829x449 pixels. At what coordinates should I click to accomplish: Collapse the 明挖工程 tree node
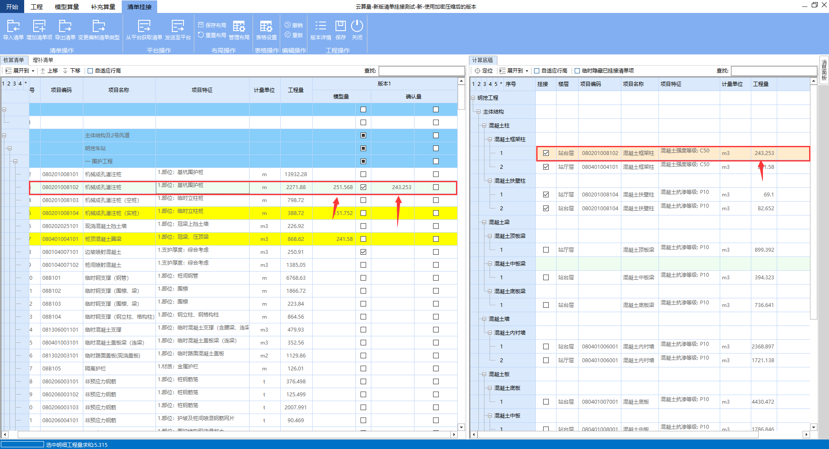(x=473, y=98)
